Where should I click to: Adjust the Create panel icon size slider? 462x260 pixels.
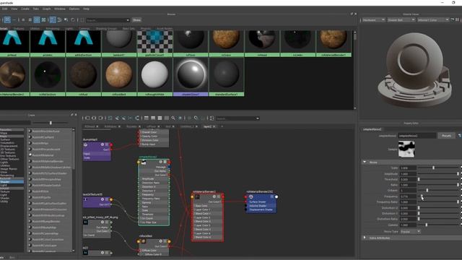[51, 123]
